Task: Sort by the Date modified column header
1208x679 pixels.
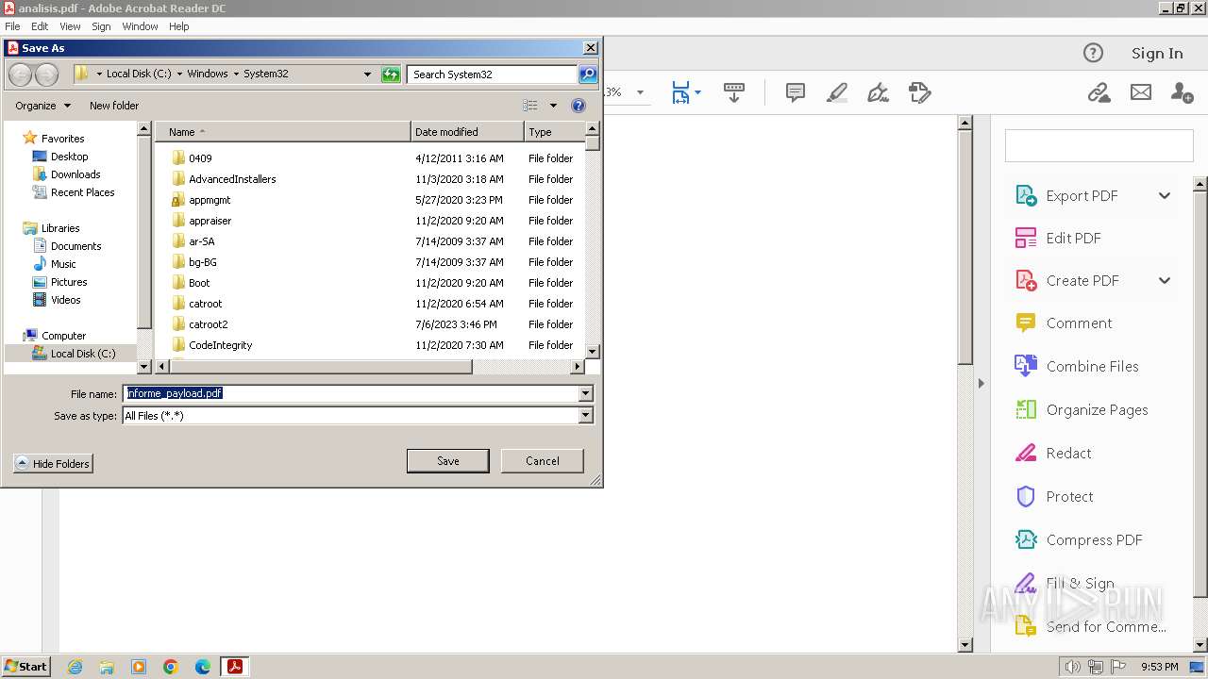Action: point(467,132)
